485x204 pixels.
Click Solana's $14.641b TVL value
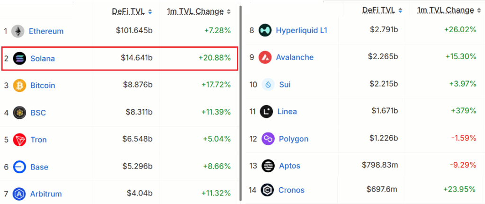pos(136,59)
